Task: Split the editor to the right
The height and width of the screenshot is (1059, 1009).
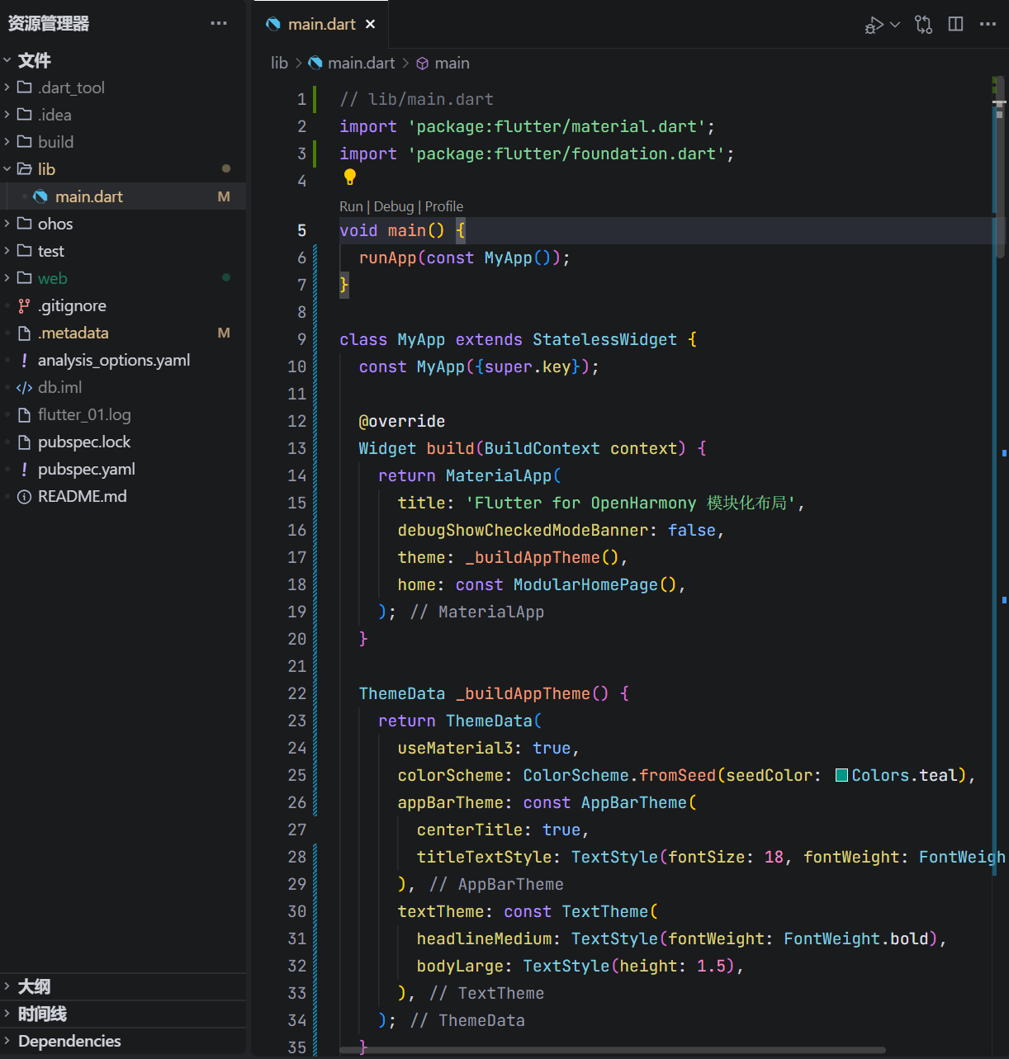Action: (x=955, y=24)
